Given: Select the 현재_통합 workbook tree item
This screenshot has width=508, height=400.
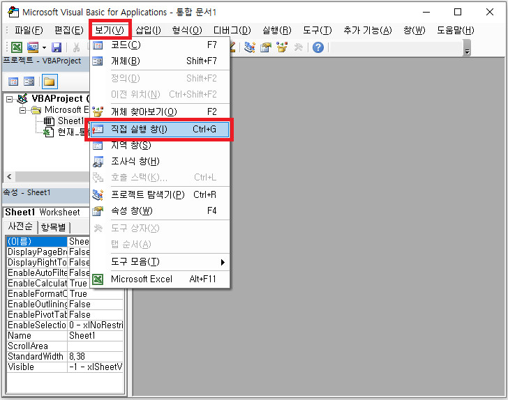Looking at the screenshot, I should click(x=73, y=132).
